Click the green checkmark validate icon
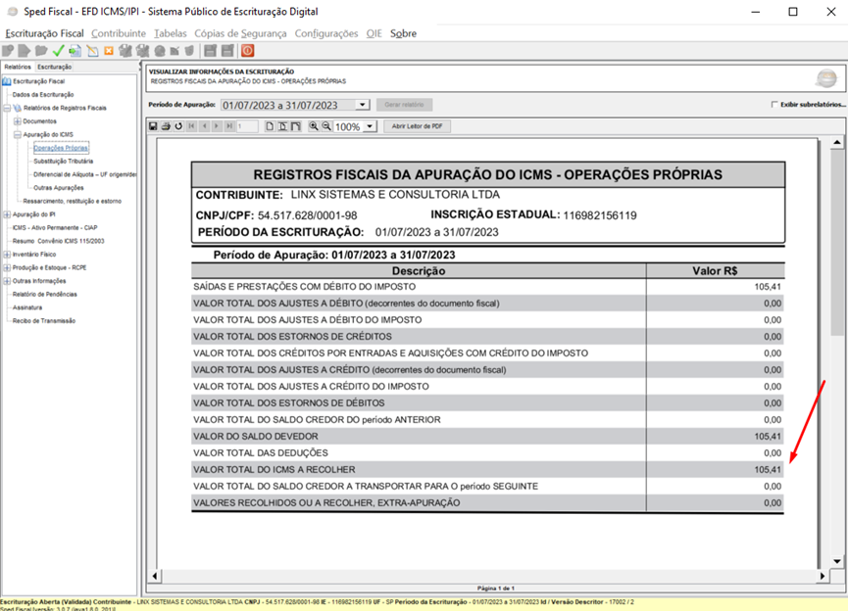848x611 pixels. [59, 51]
